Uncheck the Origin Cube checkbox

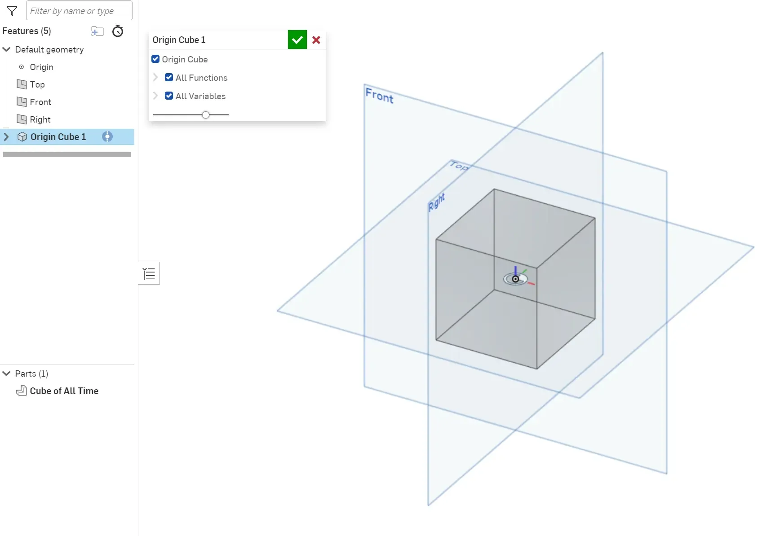(x=155, y=59)
